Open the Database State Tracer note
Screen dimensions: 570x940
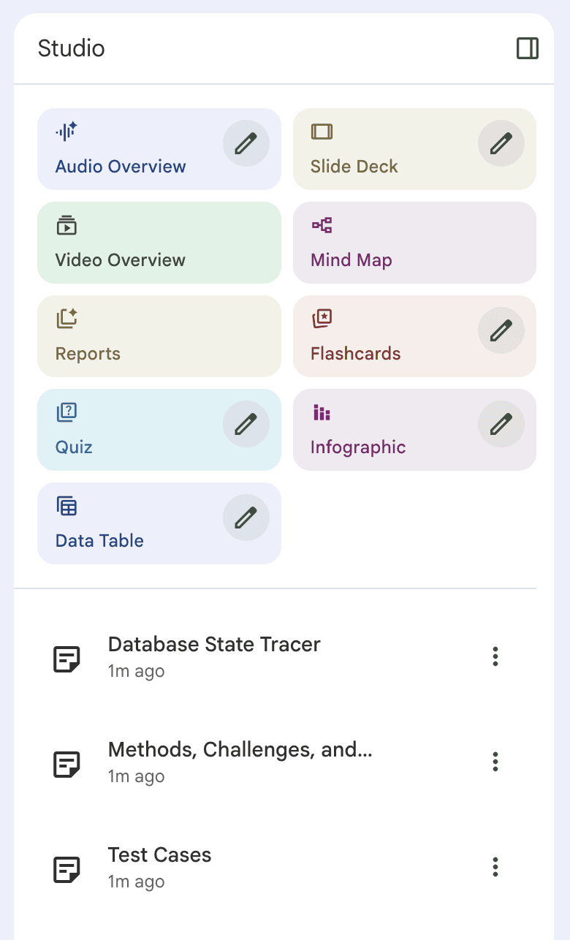tap(214, 645)
